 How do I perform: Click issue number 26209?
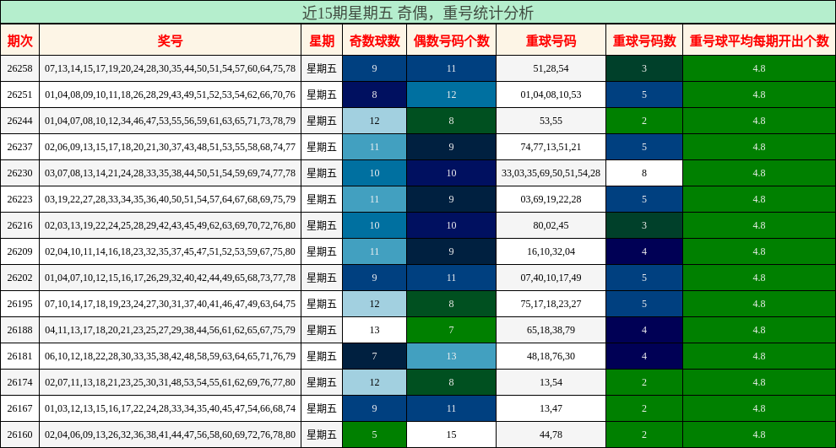pos(19,251)
